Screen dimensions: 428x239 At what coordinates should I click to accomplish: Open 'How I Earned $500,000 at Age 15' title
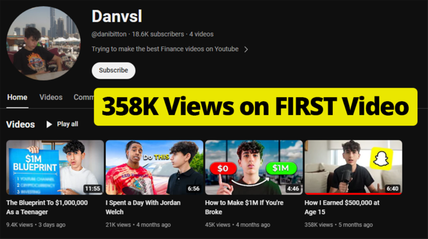[342, 207]
